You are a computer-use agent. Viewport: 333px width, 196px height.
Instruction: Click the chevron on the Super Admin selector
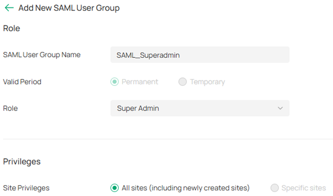click(x=281, y=108)
